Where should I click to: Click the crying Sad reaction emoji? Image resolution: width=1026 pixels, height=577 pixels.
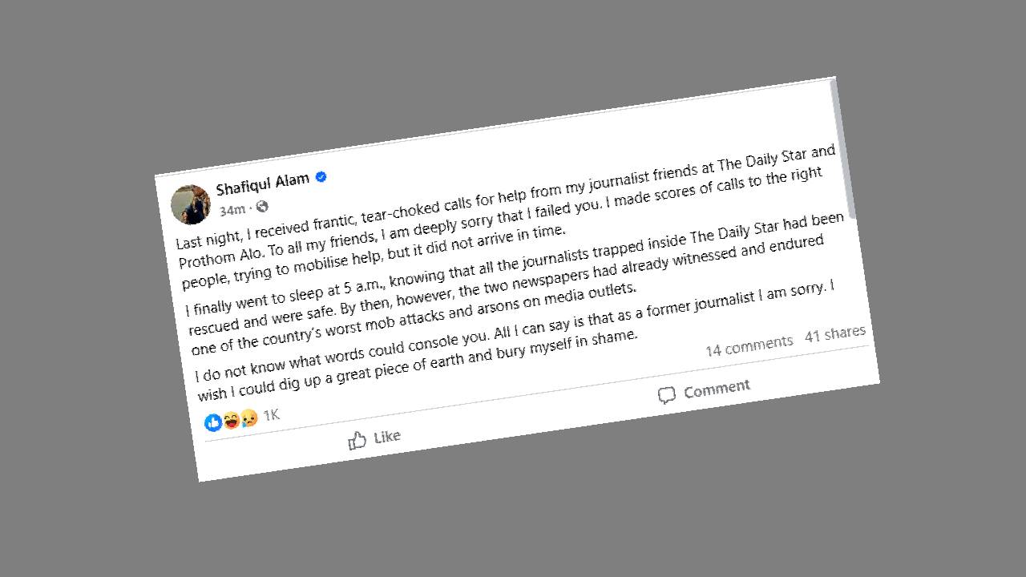(x=249, y=418)
